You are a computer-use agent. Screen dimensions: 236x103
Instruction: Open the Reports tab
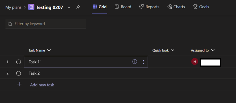149,7
